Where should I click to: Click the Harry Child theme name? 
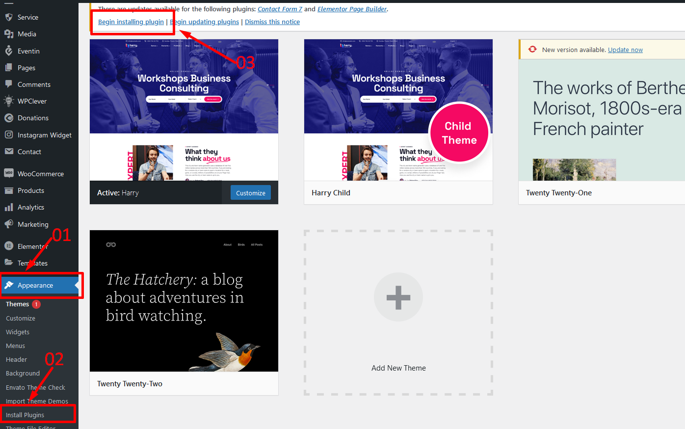(x=331, y=193)
